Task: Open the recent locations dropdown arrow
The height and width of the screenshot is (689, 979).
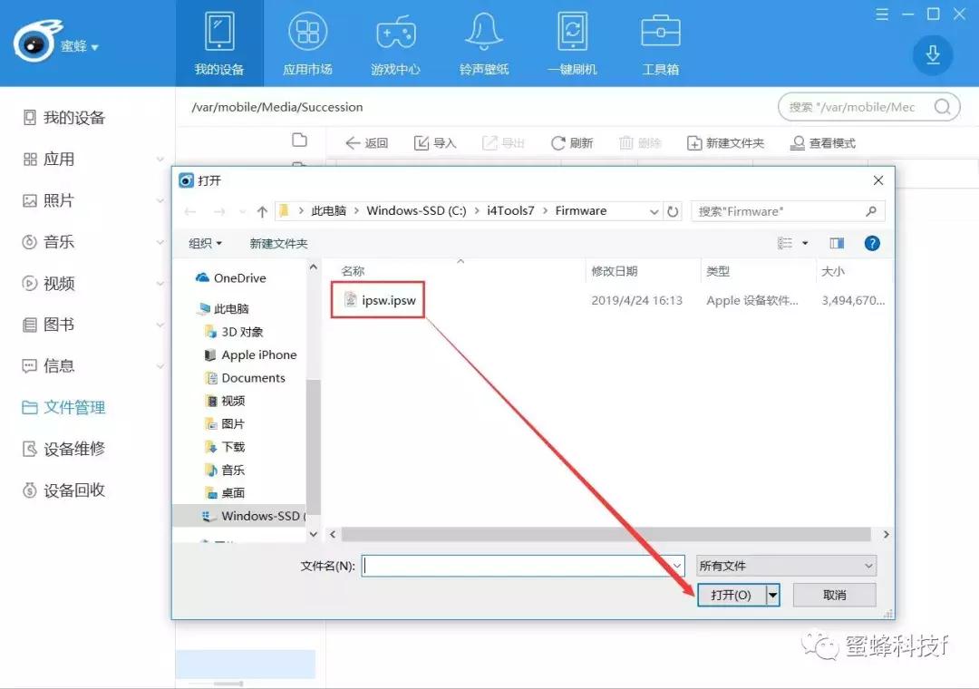Action: (x=242, y=212)
